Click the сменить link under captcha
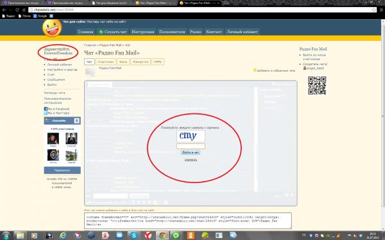The width and height of the screenshot is (385, 240). (191, 160)
